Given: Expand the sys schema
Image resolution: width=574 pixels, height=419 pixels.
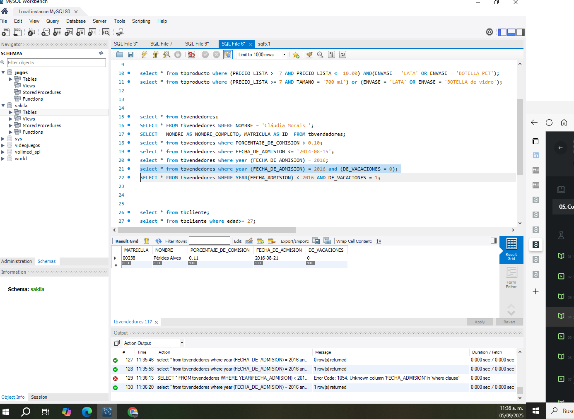Looking at the screenshot, I should tap(3, 139).
